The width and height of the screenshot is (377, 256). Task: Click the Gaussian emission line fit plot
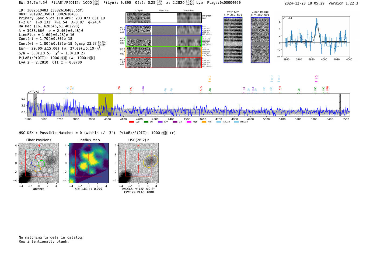316,37
